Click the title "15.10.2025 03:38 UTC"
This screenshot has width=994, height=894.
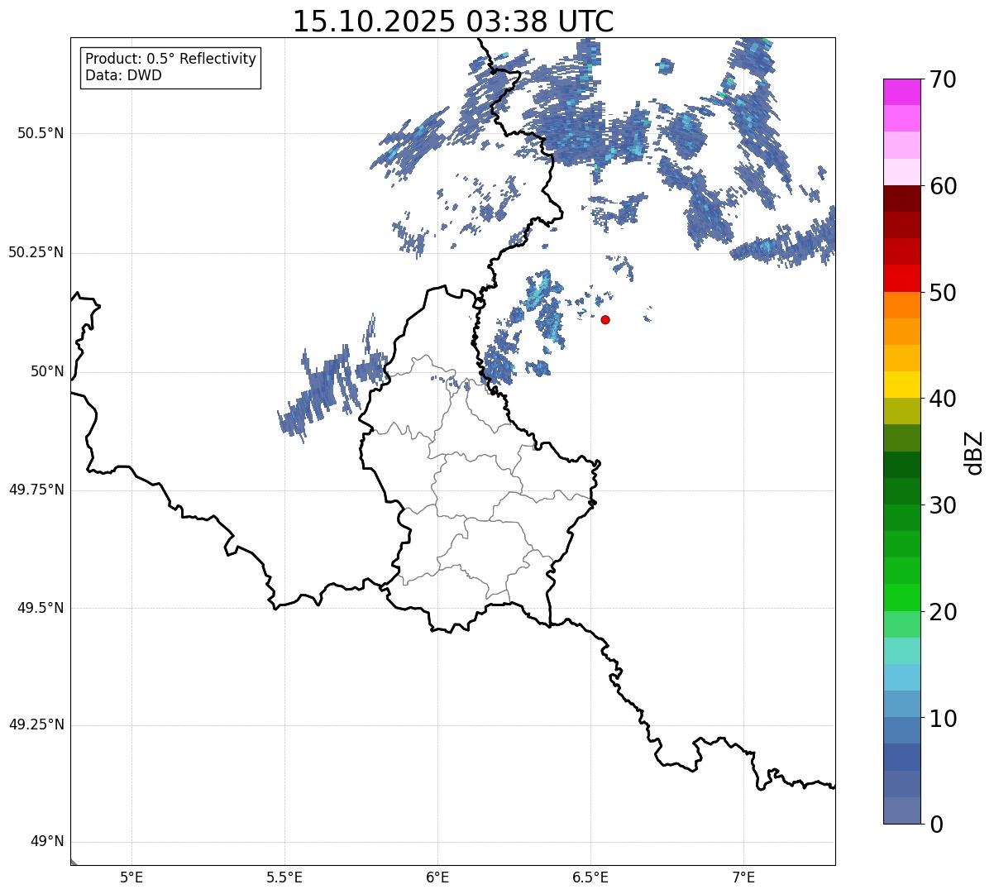[x=453, y=22]
